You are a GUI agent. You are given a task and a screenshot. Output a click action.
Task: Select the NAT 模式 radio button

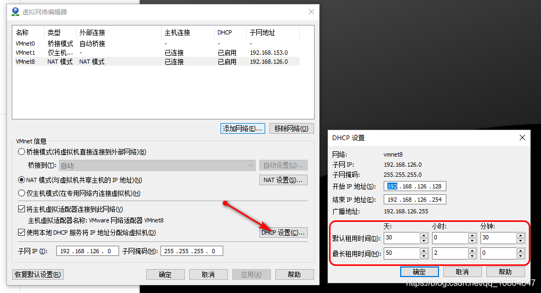point(21,180)
